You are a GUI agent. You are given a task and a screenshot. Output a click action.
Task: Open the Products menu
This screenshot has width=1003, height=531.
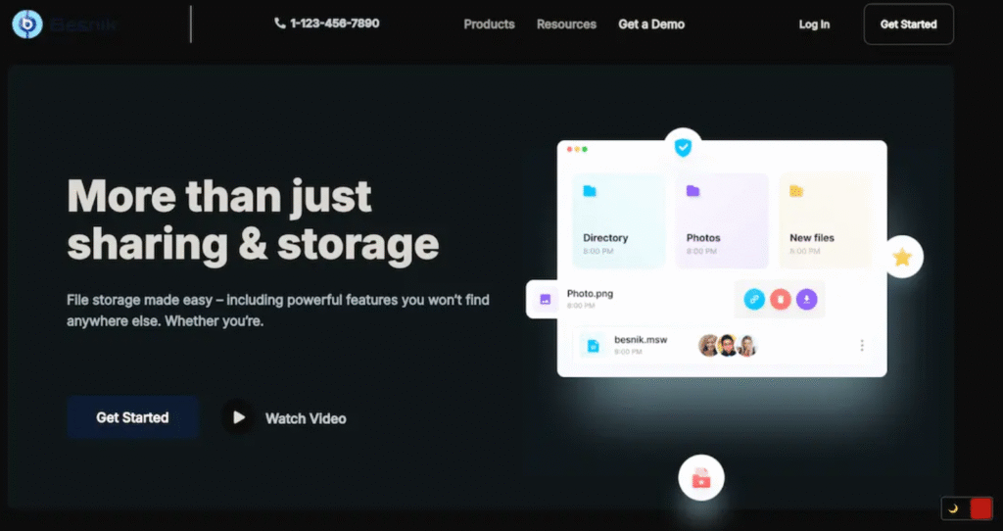(x=490, y=24)
